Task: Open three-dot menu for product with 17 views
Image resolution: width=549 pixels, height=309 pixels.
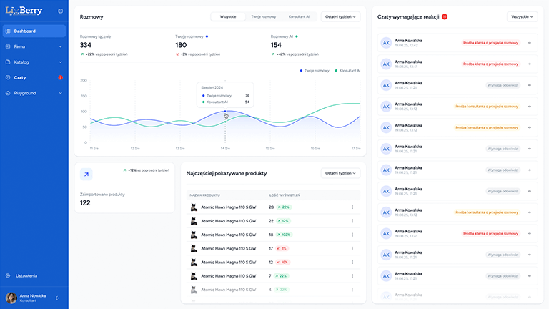Action: (x=352, y=248)
